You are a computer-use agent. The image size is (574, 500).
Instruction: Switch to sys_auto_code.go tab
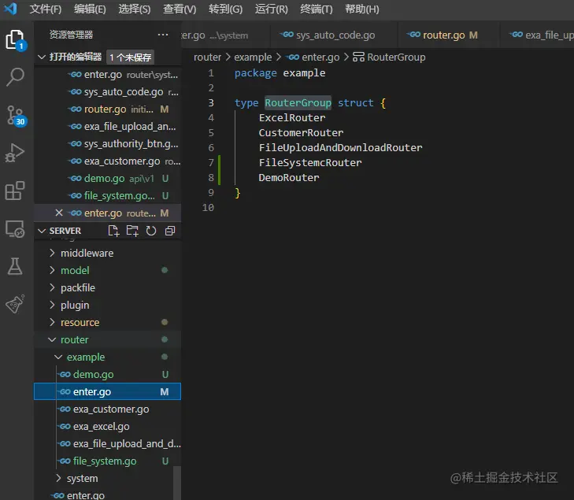333,35
